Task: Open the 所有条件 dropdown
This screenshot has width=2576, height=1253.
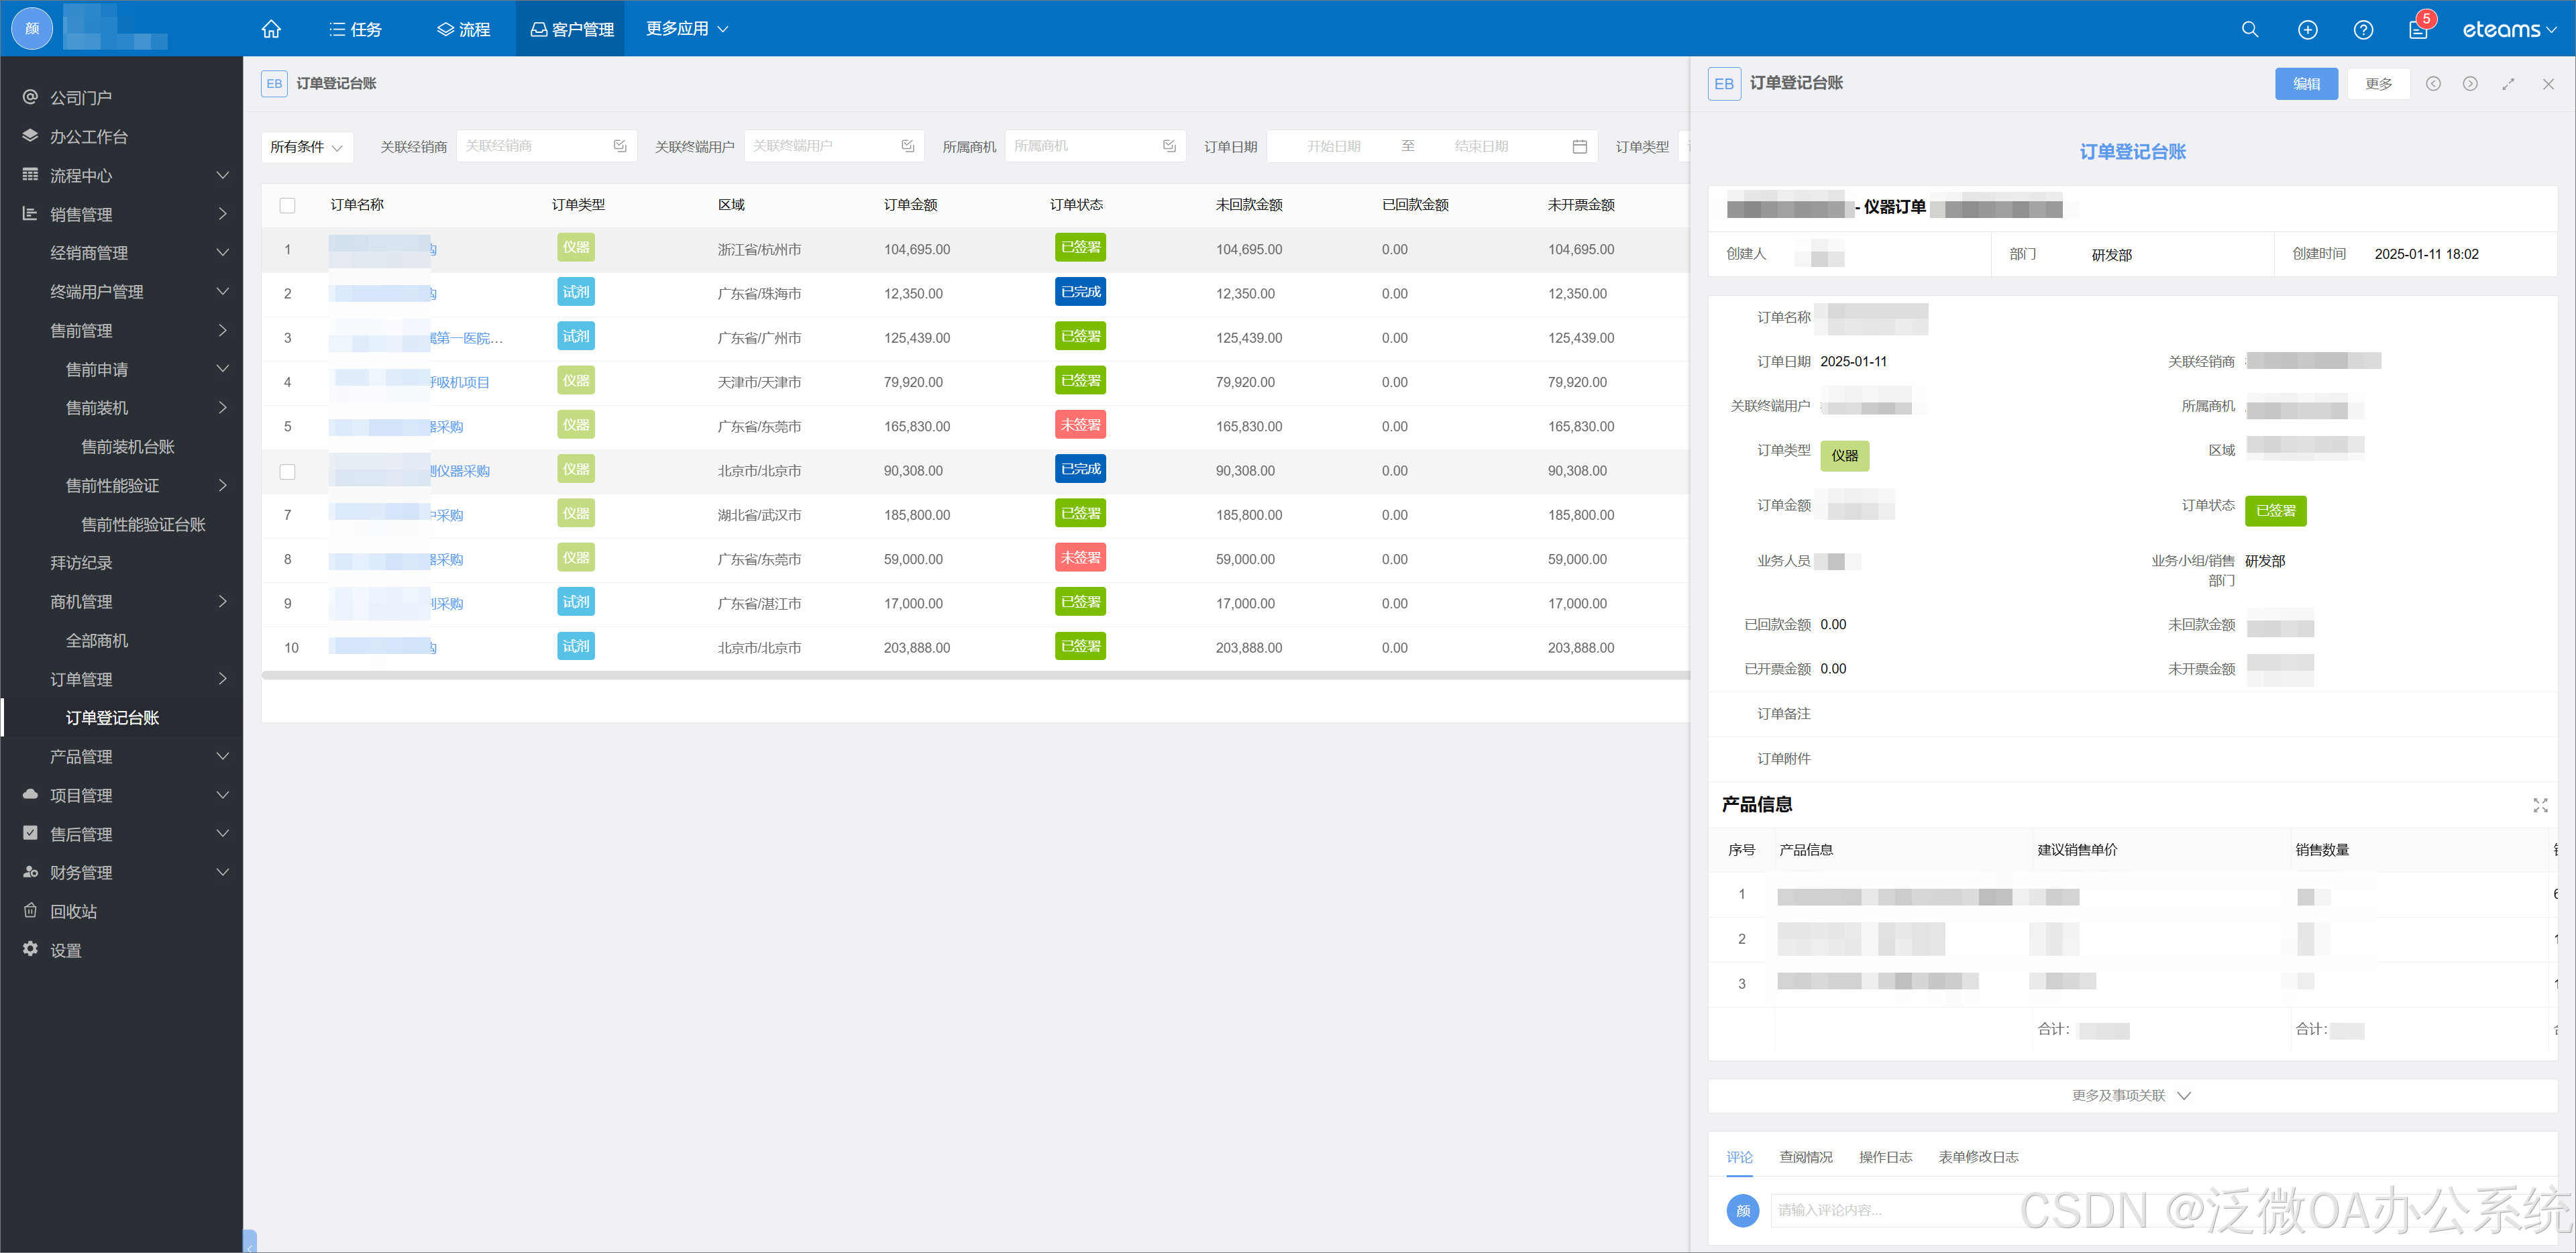Action: [x=306, y=147]
